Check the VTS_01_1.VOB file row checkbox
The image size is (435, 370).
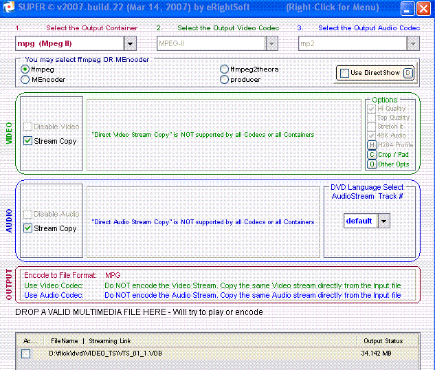pyautogui.click(x=26, y=353)
